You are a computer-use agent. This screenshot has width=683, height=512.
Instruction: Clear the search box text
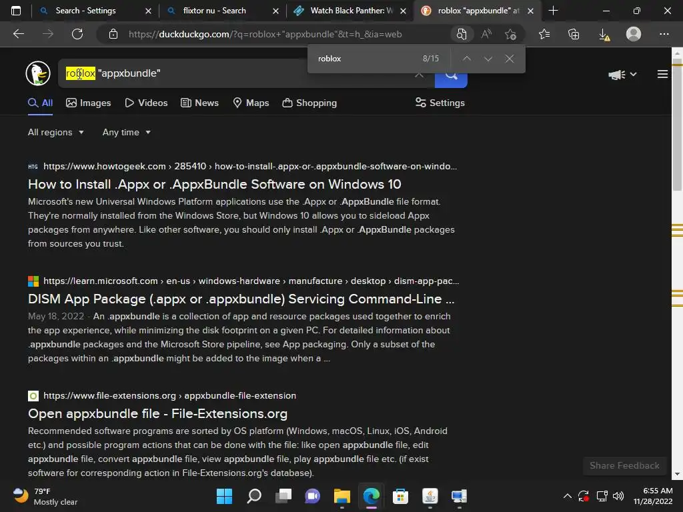click(x=419, y=74)
